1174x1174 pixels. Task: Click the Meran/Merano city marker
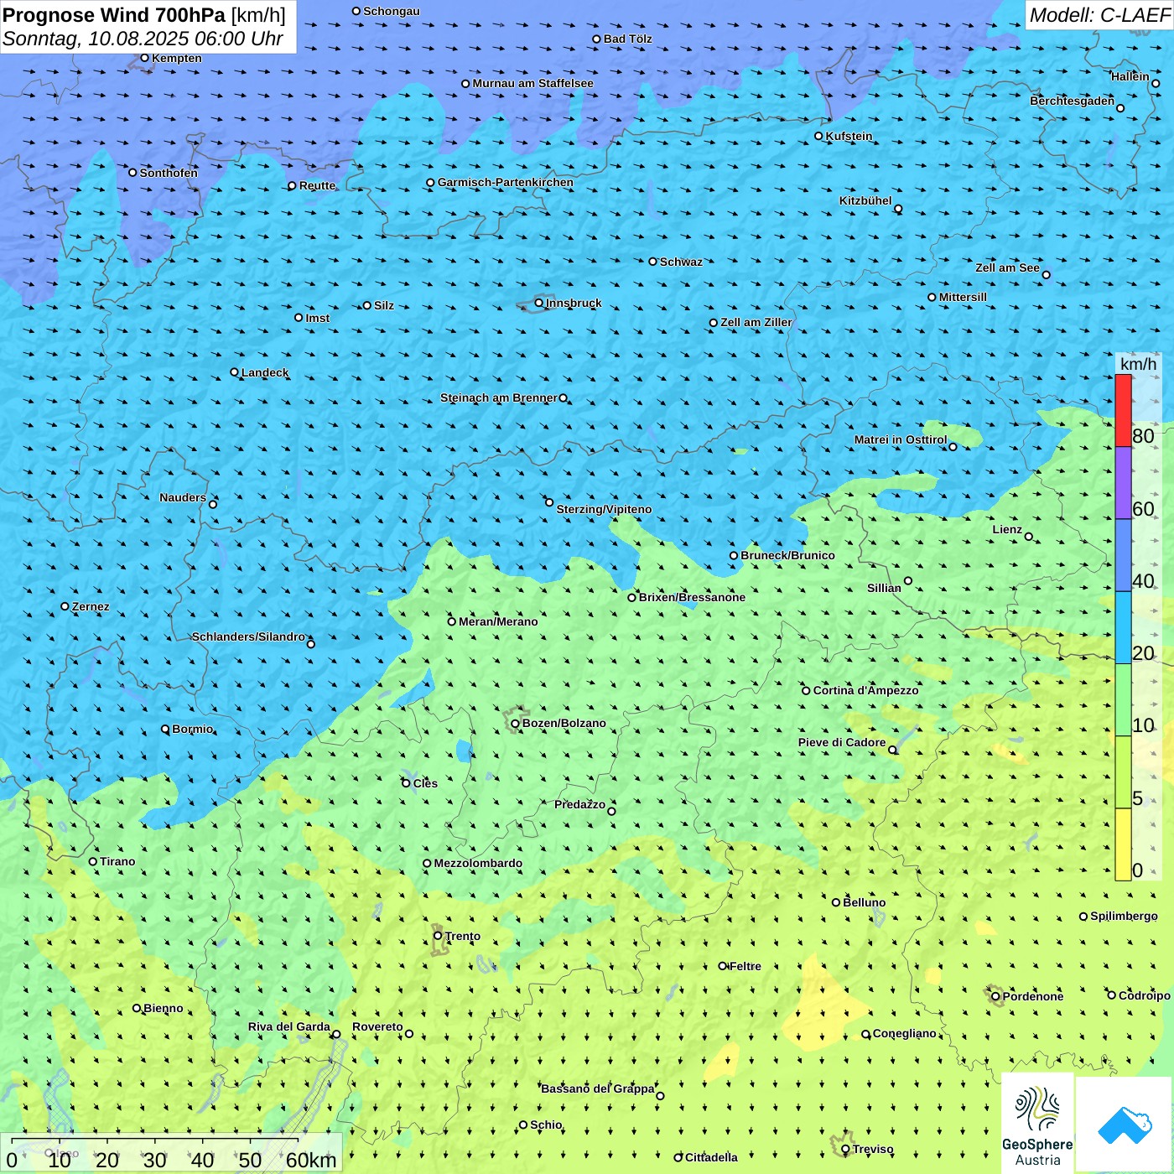(451, 621)
